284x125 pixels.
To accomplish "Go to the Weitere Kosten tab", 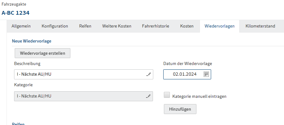I will pos(117,26).
